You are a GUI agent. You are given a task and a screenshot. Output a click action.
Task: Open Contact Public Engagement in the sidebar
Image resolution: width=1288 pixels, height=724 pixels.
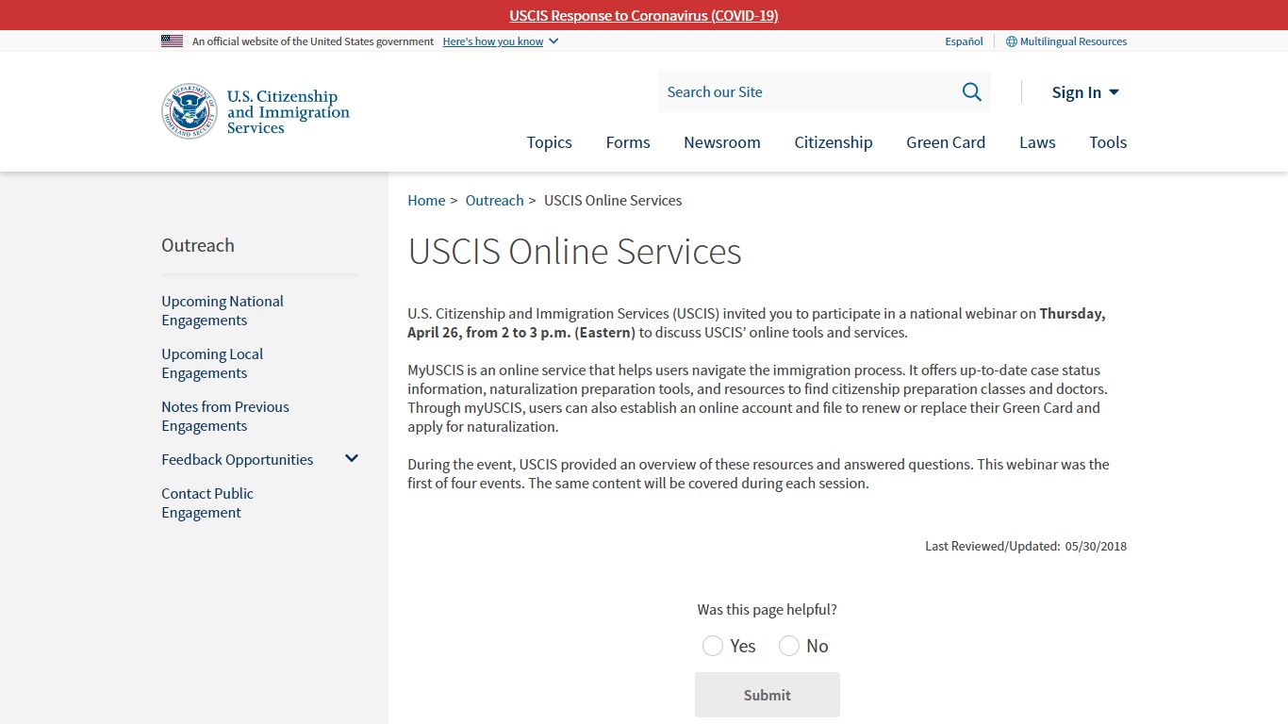pyautogui.click(x=207, y=502)
